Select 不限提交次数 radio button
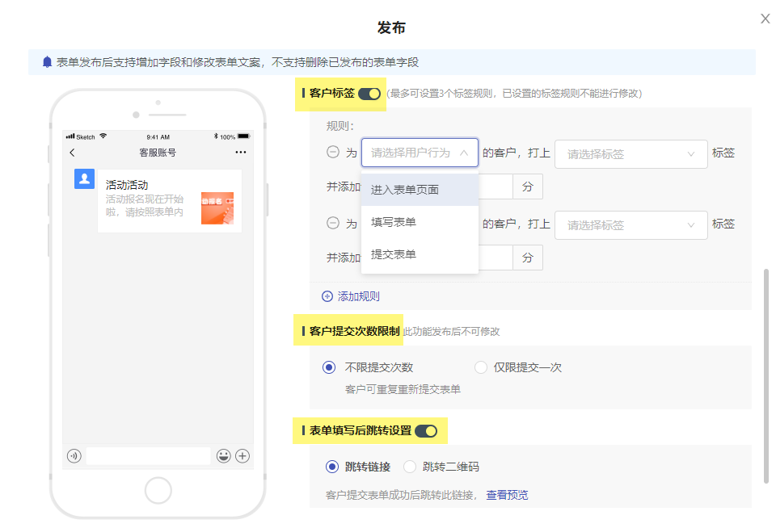 click(329, 367)
